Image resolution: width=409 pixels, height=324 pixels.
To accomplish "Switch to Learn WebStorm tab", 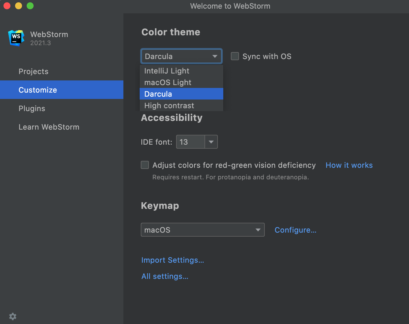I will coord(62,127).
